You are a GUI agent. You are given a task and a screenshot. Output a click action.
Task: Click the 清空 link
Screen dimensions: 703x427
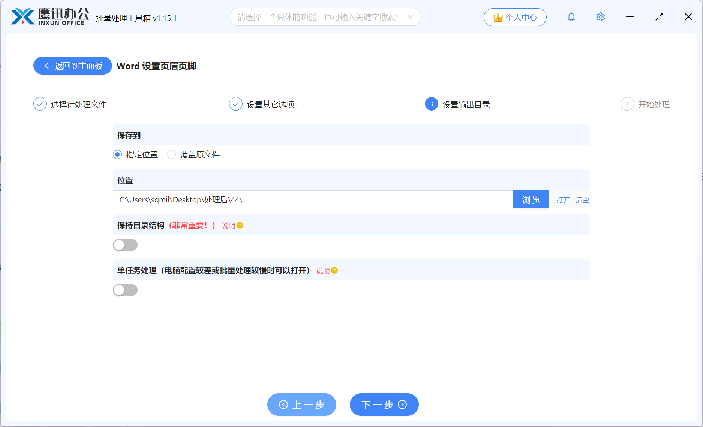click(x=582, y=200)
